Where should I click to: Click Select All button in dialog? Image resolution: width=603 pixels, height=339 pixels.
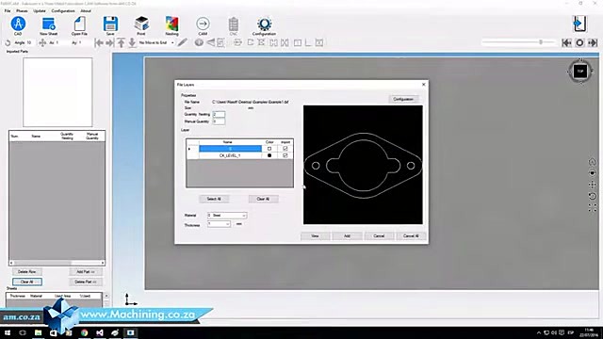tap(214, 199)
